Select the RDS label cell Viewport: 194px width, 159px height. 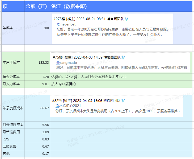pos(13,139)
